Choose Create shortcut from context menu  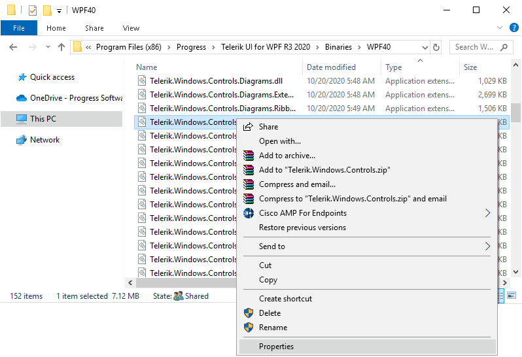[368, 299]
